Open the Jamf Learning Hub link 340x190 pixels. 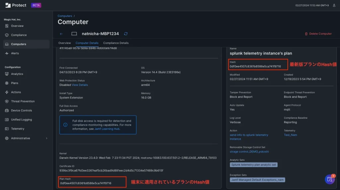point(107,129)
